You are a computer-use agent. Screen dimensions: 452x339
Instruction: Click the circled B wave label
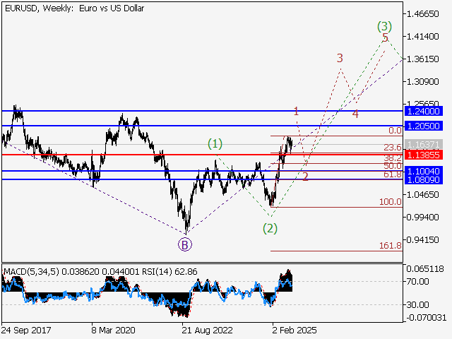click(185, 245)
